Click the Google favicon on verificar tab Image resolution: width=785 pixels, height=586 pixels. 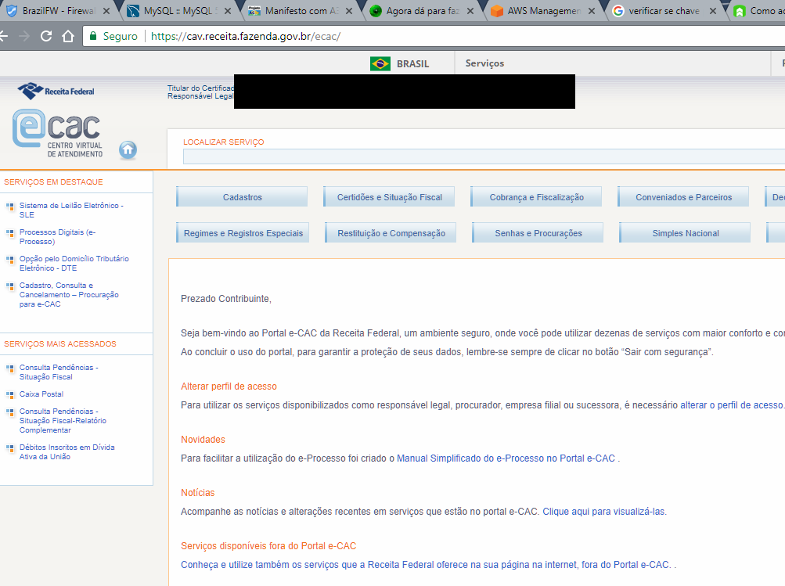click(618, 10)
